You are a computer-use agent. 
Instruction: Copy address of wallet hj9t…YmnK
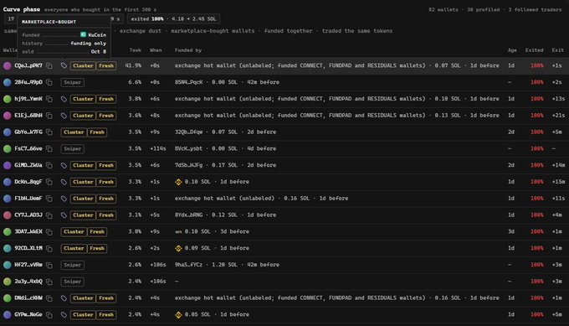coord(49,99)
